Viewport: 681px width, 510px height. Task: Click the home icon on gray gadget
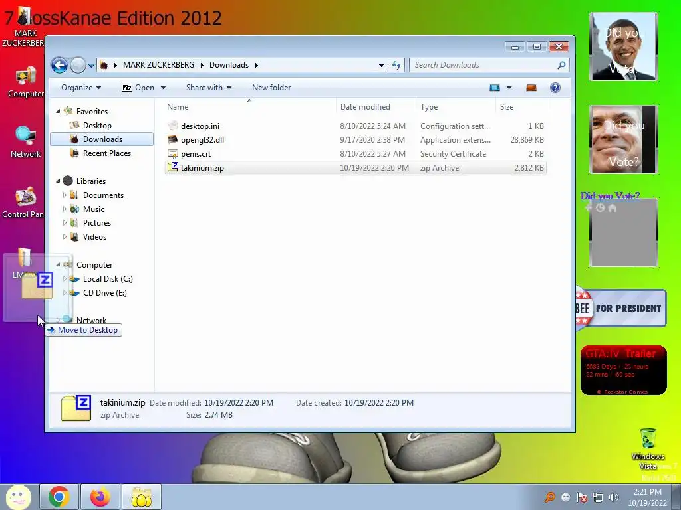point(613,208)
